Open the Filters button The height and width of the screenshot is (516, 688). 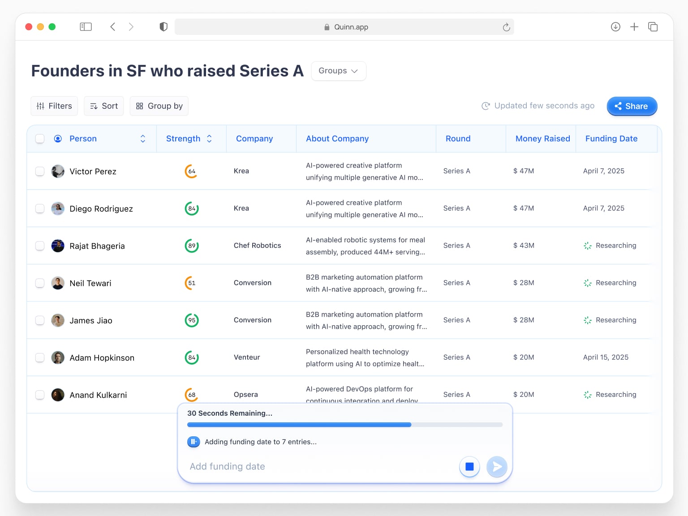(54, 106)
